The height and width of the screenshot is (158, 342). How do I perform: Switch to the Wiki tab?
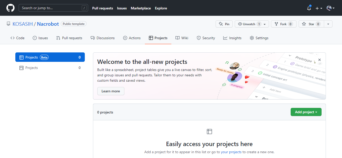click(182, 38)
